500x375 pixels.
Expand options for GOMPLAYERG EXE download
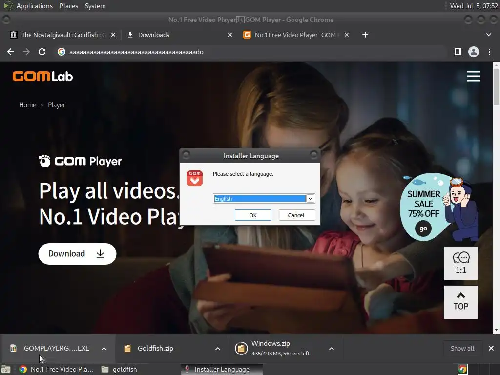pos(104,349)
